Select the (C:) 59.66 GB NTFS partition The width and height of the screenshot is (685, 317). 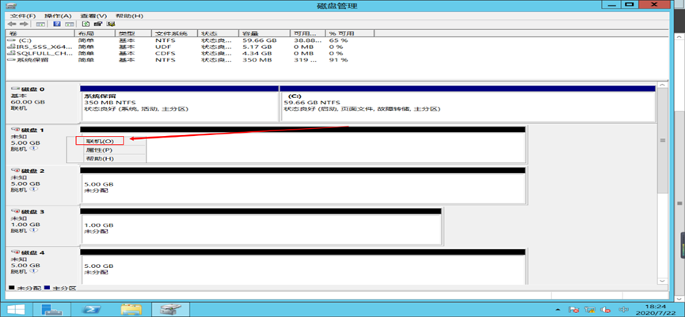click(467, 104)
